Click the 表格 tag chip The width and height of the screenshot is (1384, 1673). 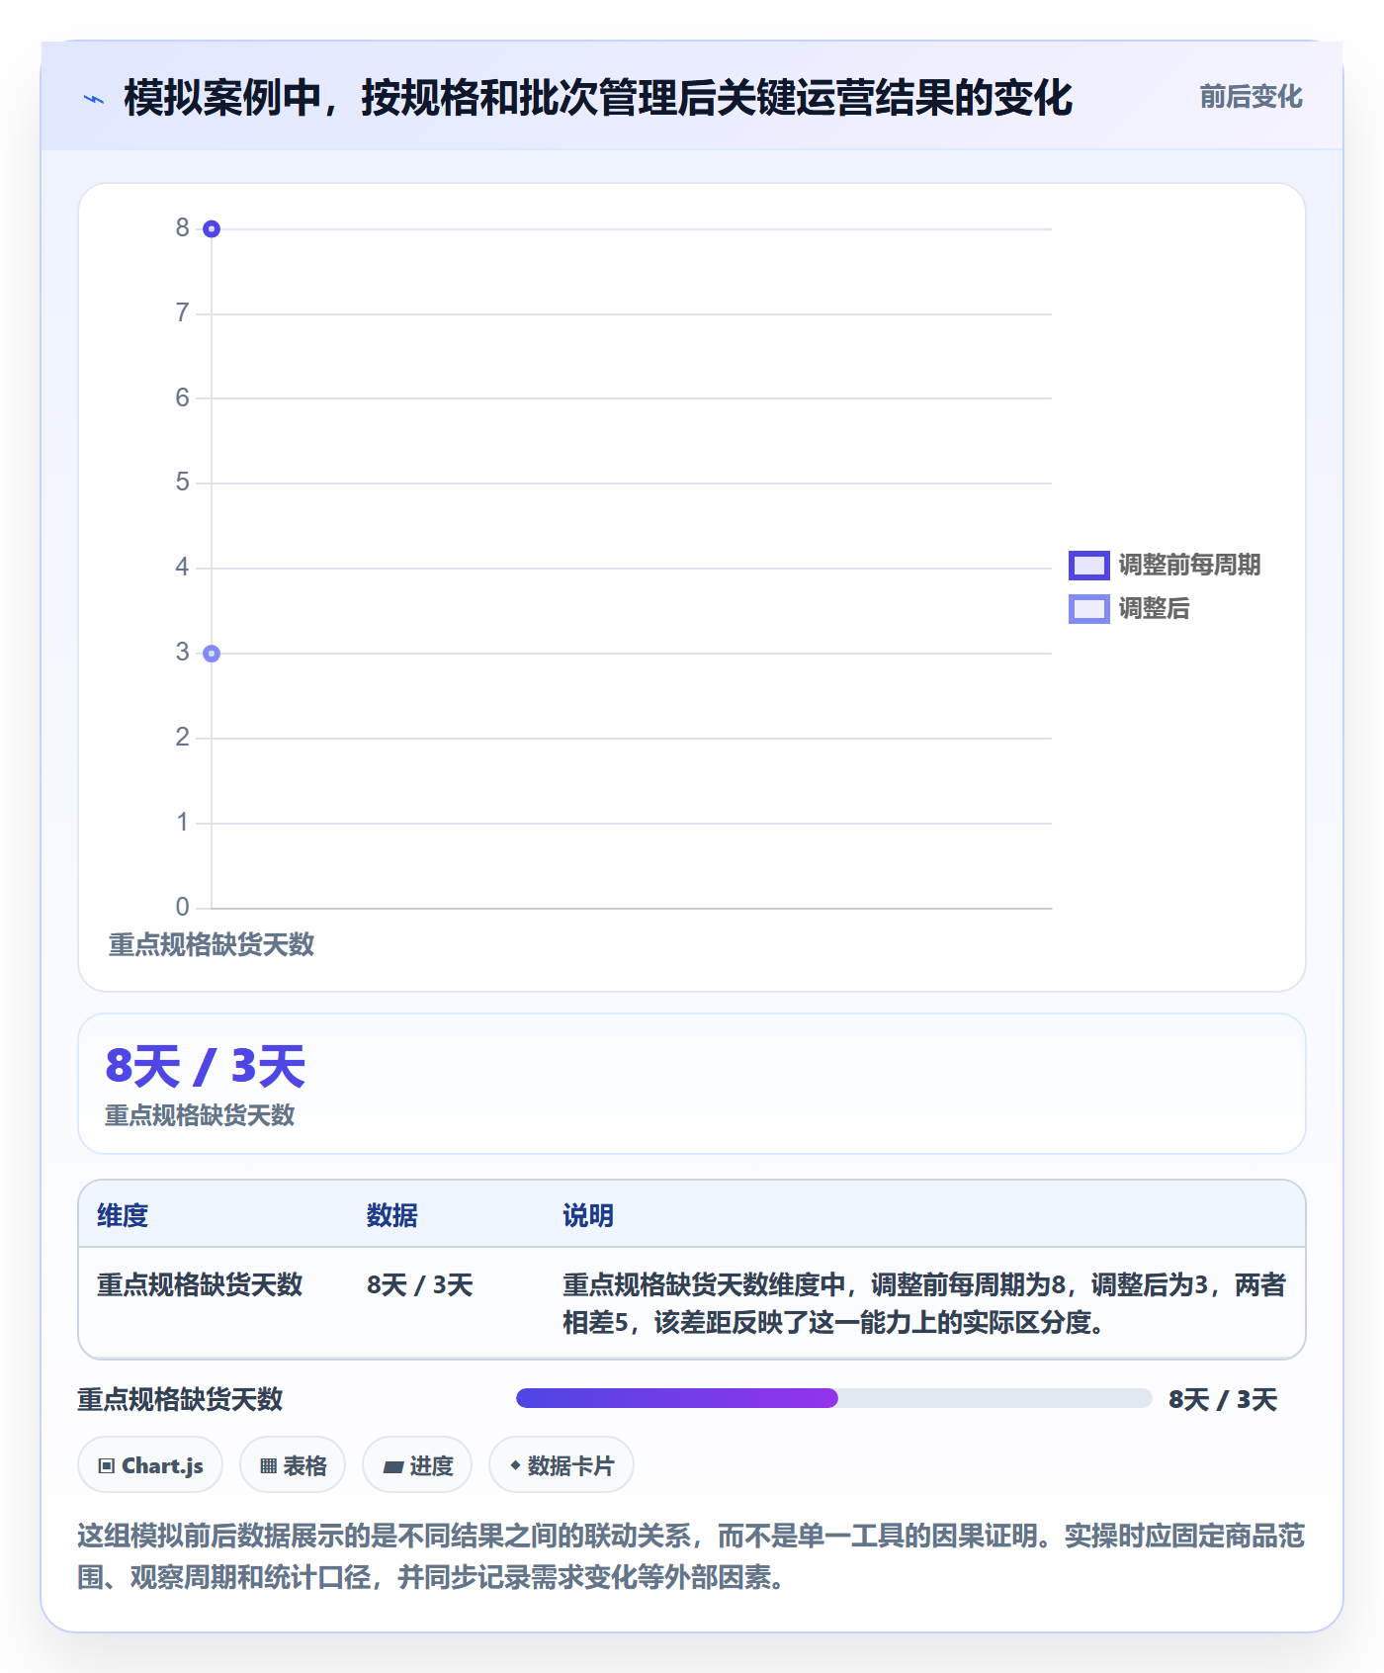click(x=293, y=1465)
